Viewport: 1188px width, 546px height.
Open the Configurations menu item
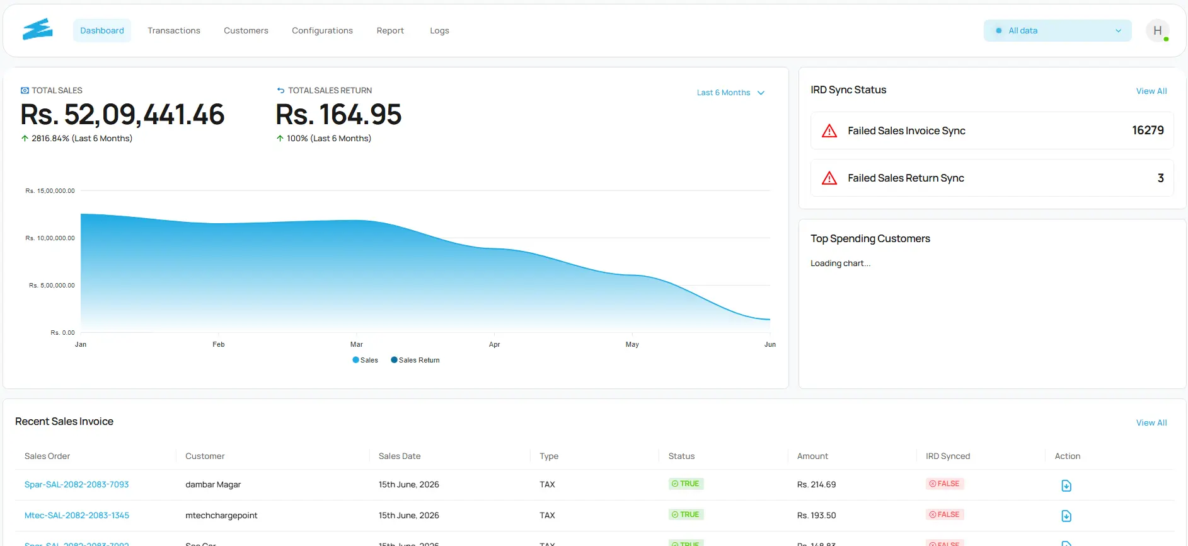click(322, 30)
